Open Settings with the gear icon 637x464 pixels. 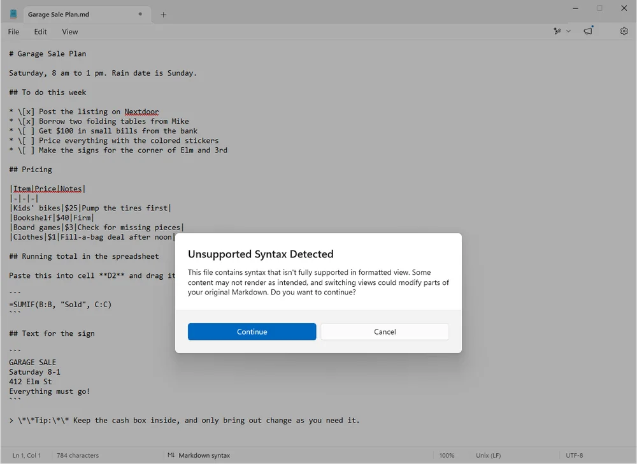tap(624, 31)
